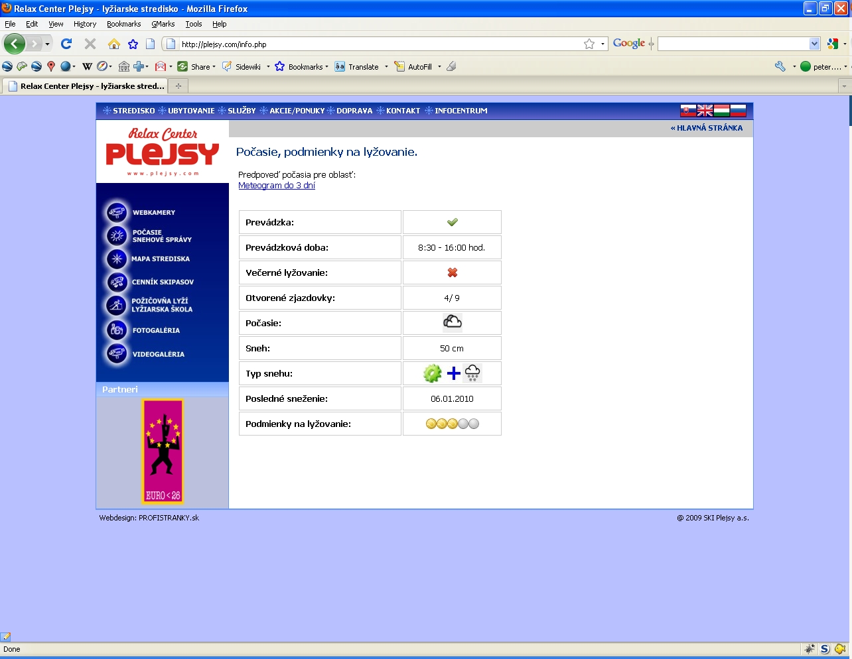This screenshot has width=852, height=659.
Task: Expand the Google accounts icon dropdown
Action: (x=845, y=44)
